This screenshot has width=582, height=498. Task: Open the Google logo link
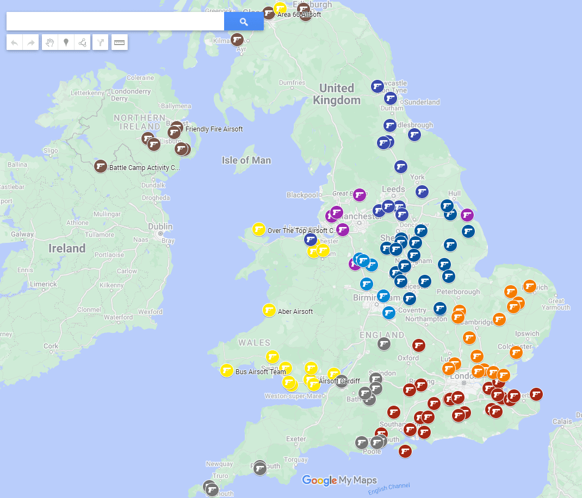click(x=320, y=481)
